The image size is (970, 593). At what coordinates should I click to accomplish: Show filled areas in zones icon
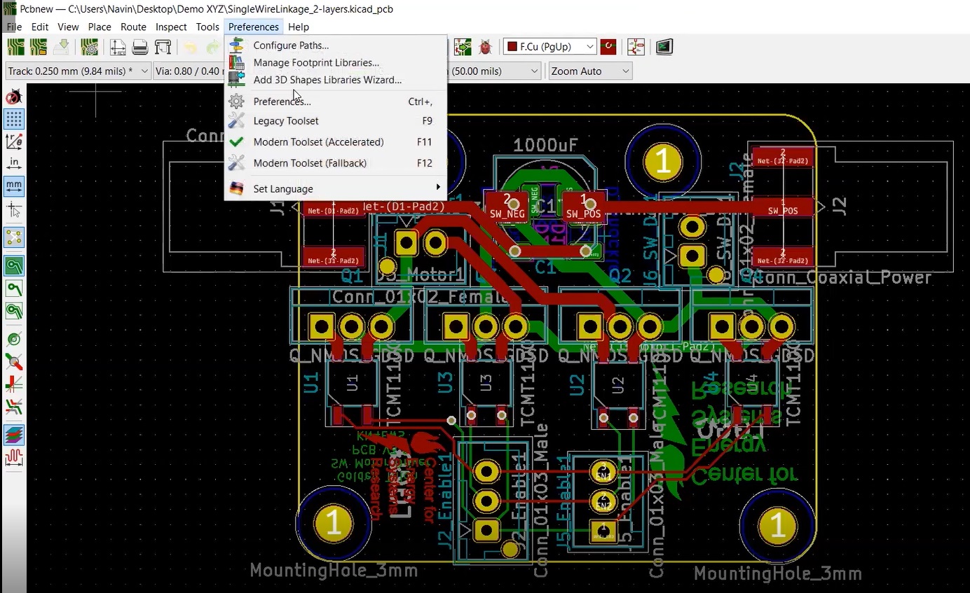[14, 265]
